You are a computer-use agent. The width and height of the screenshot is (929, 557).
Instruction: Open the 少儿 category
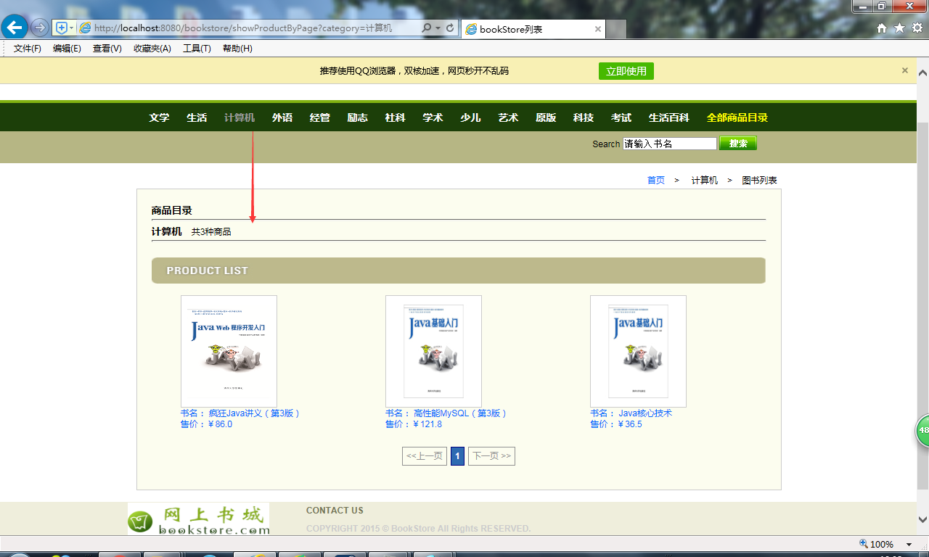pos(471,117)
